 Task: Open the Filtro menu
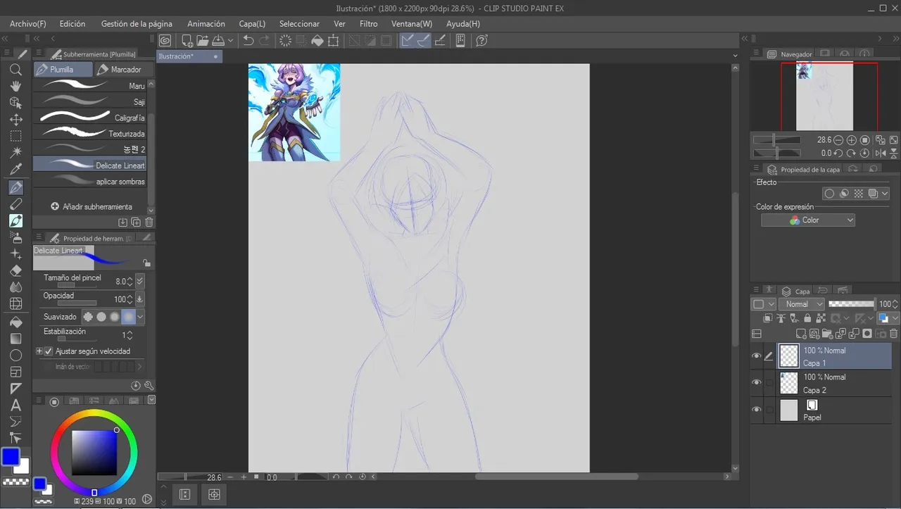point(369,24)
